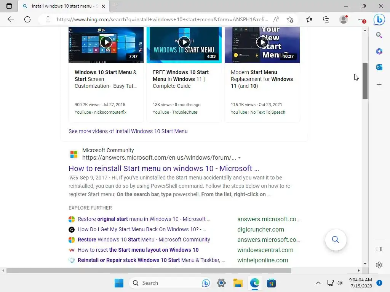Viewport: 390px width, 292px height.
Task: Refresh the Bing search page
Action: pyautogui.click(x=27, y=19)
